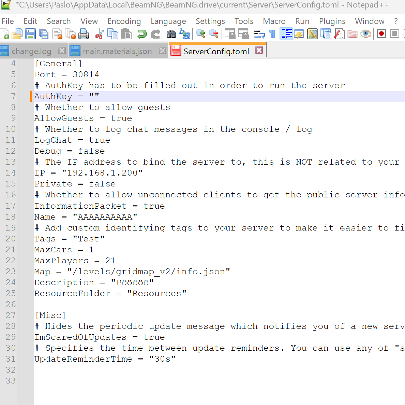Open Find with the binoculars icon
The height and width of the screenshot is (405, 405).
pyautogui.click(x=171, y=34)
